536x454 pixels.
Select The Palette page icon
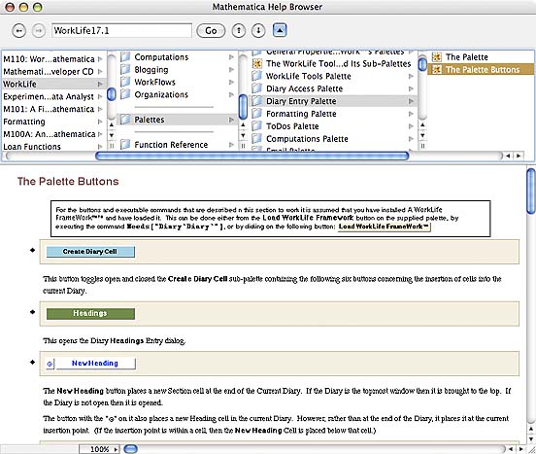[x=437, y=56]
